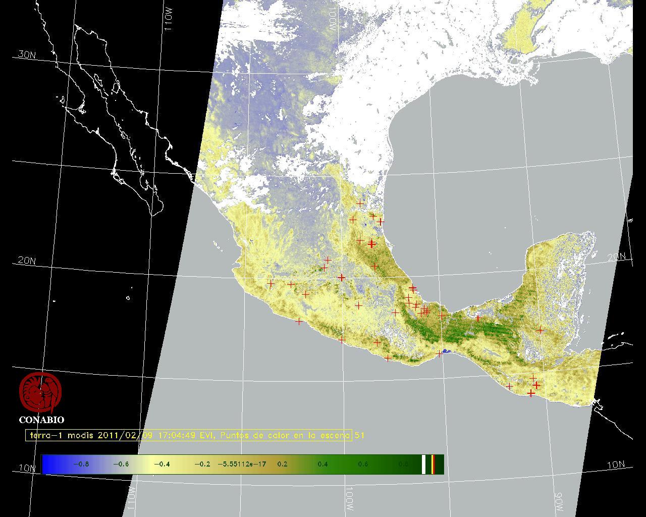Click the -5.55112e-17 label on the legend
Image resolution: width=646 pixels, height=517 pixels.
point(242,464)
